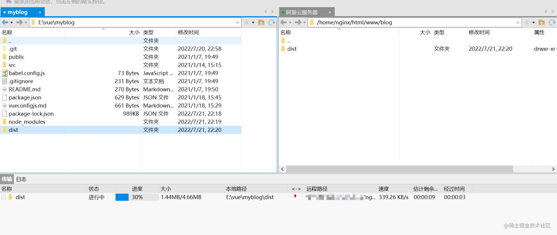Open the back history dropdown in local pane

tap(12, 23)
